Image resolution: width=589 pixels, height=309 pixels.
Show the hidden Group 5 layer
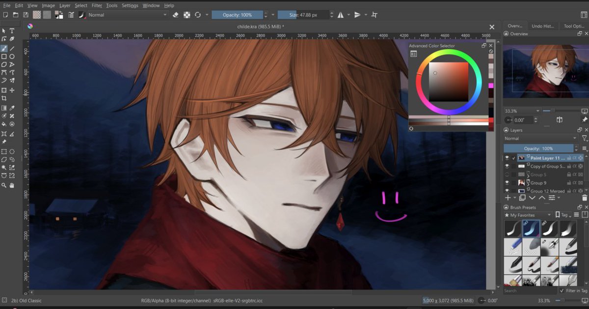tap(507, 175)
